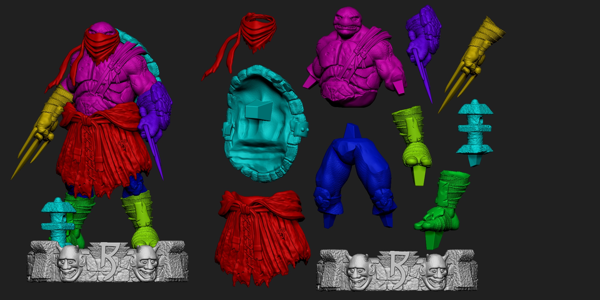The width and height of the screenshot is (600, 300).
Task: Click the separated lime green lower leg
Action: pos(412,141)
